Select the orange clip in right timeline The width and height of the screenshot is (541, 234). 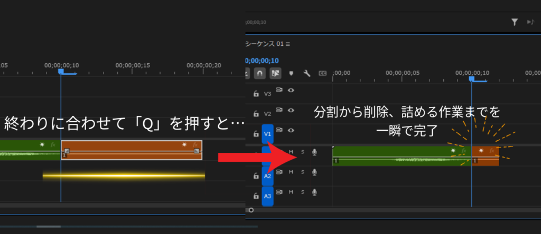tap(486, 157)
